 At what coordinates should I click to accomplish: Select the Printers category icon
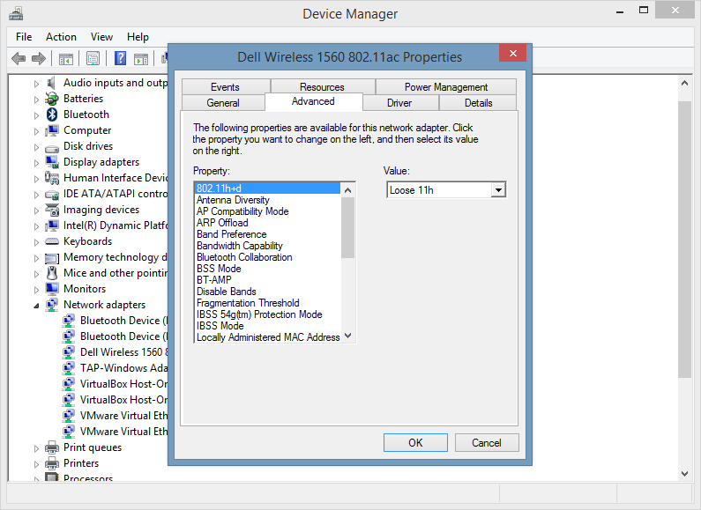coord(52,463)
